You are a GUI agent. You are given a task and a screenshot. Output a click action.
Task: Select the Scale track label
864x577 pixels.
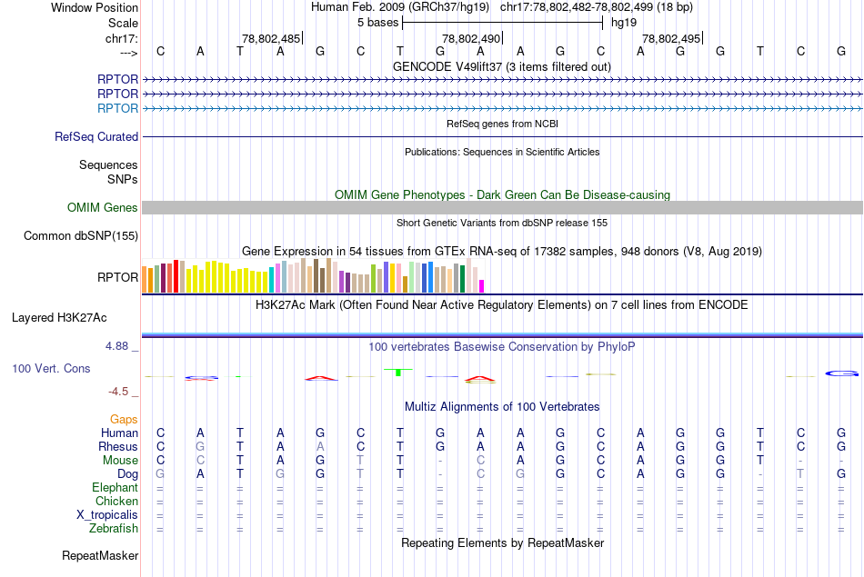[x=123, y=23]
